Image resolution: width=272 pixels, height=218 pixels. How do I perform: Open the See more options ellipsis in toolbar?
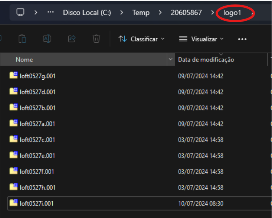click(242, 39)
